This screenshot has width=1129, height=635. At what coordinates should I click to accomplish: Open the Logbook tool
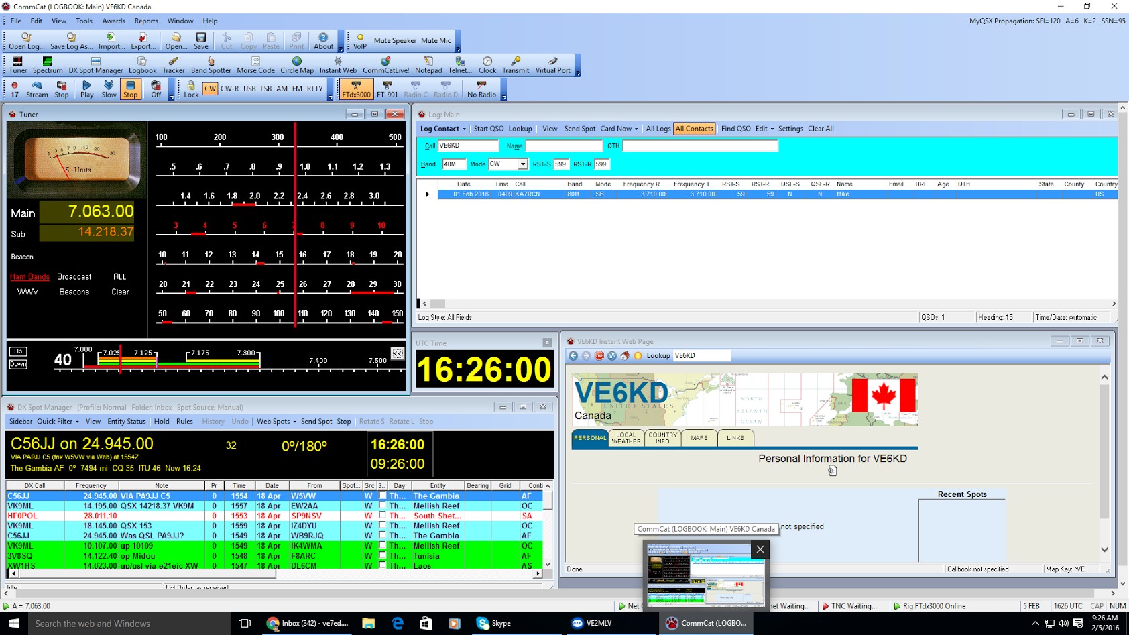click(x=142, y=64)
